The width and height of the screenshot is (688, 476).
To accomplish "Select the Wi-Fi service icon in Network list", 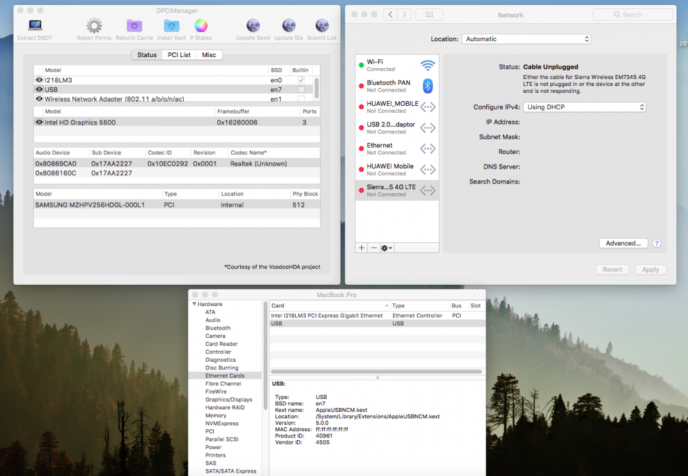I will 427,65.
